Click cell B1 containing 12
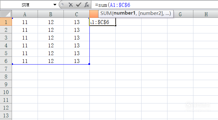This screenshot has width=218, height=120. 51,22
